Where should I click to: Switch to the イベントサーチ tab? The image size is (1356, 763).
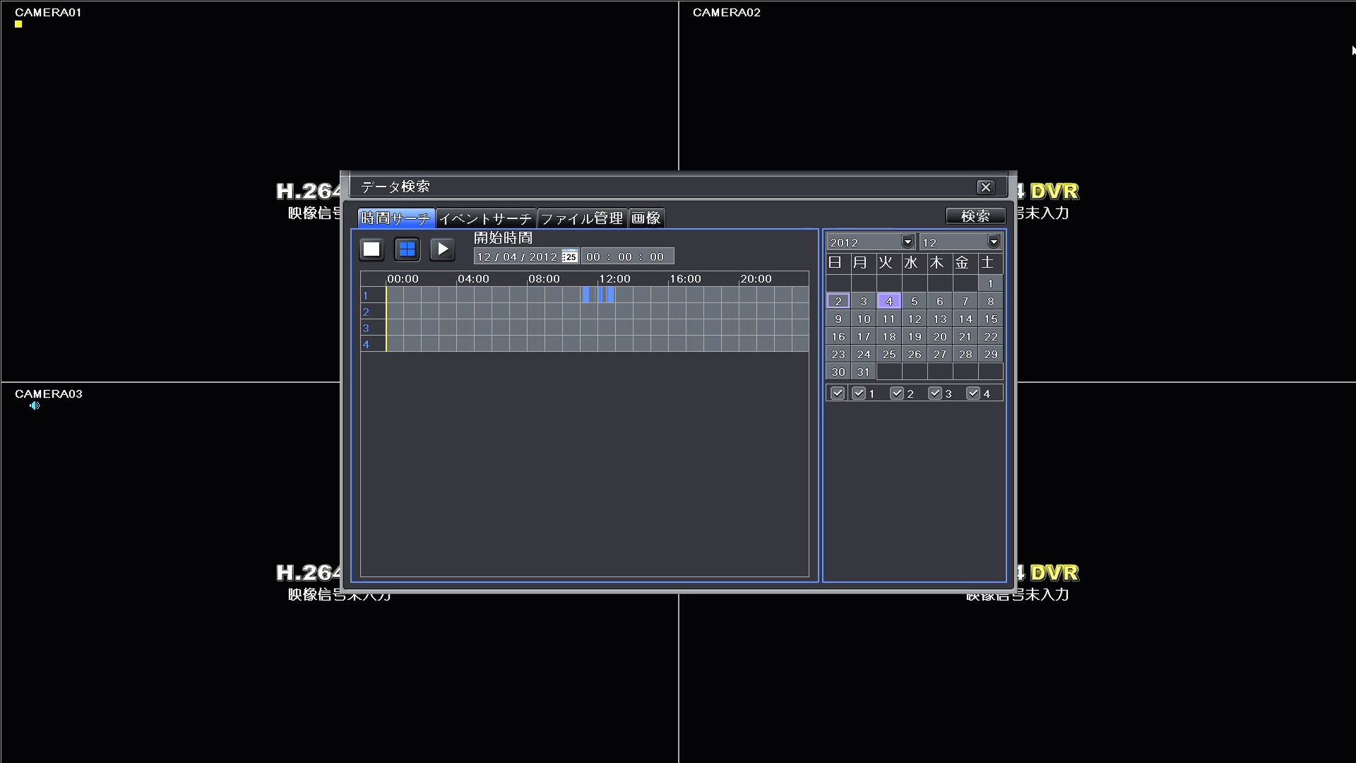coord(485,218)
